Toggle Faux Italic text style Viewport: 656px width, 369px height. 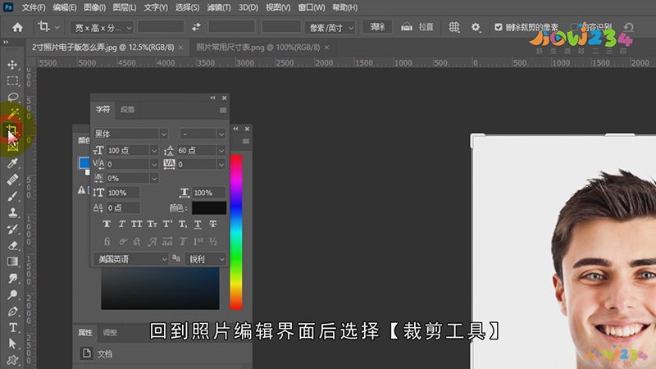121,224
